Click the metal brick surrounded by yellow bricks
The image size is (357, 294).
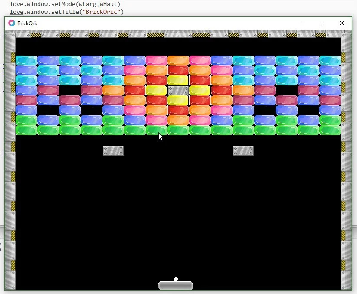pyautogui.click(x=178, y=91)
